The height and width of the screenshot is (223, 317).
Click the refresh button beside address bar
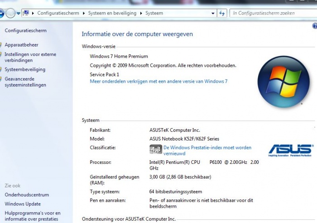tap(222, 14)
